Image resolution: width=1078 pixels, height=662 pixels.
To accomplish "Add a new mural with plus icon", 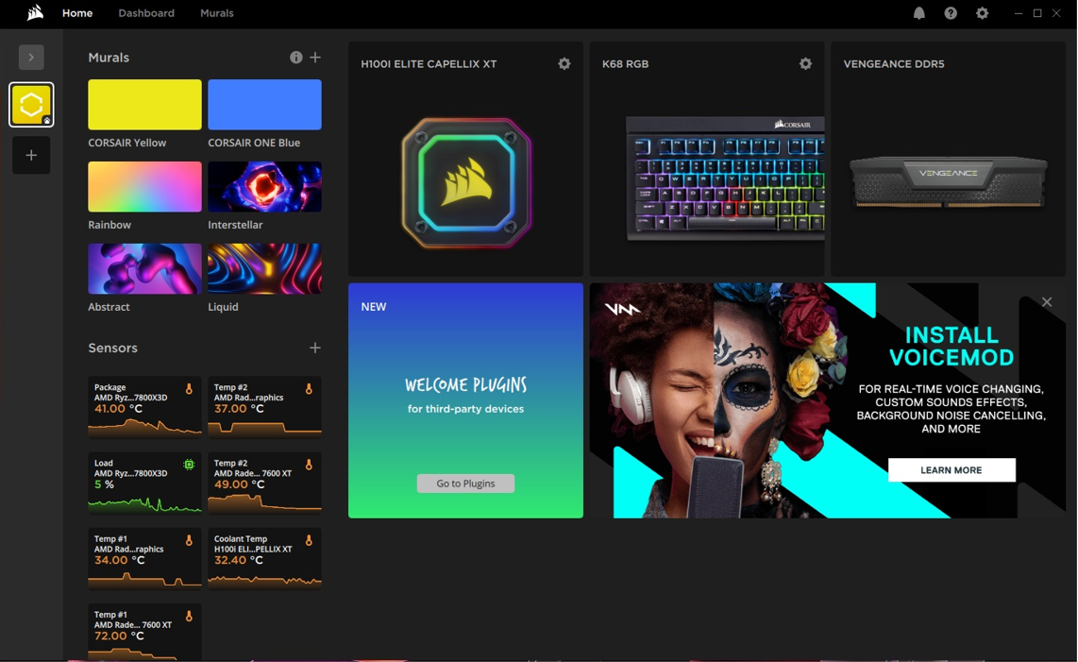I will click(315, 57).
